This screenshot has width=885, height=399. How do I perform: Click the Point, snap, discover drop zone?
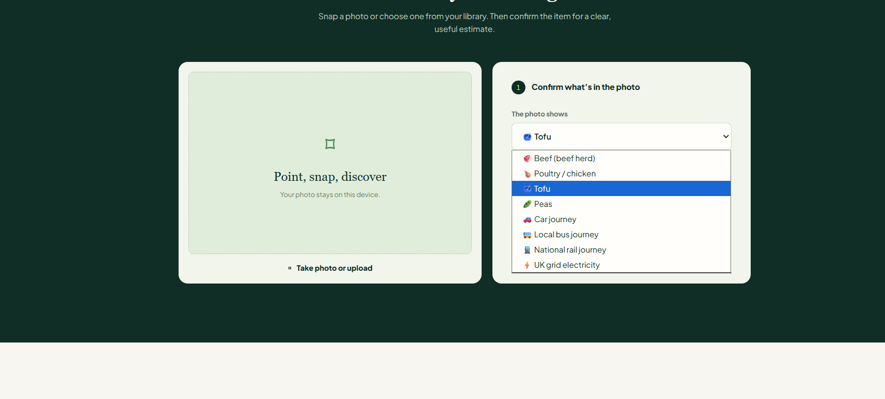330,163
